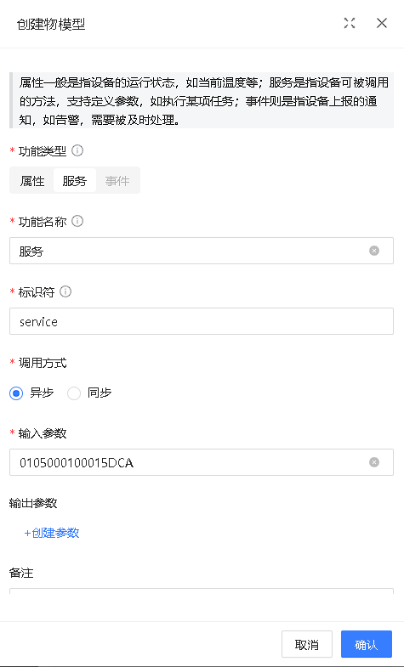Clear the 输入参数 field with its clear icon
This screenshot has width=404, height=667.
[374, 462]
